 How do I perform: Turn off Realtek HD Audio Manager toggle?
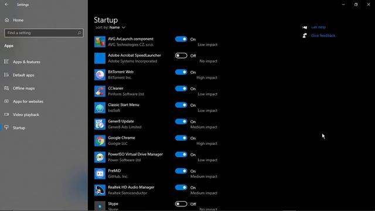click(x=181, y=188)
